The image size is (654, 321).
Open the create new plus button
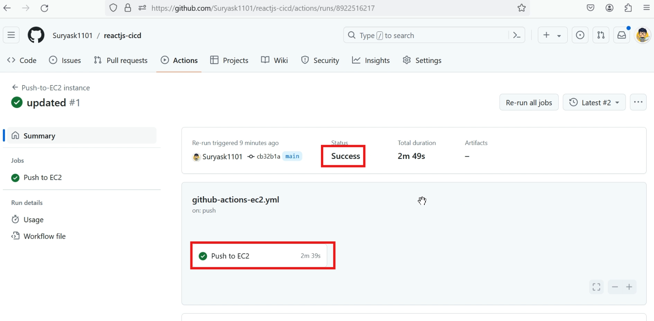click(x=546, y=35)
